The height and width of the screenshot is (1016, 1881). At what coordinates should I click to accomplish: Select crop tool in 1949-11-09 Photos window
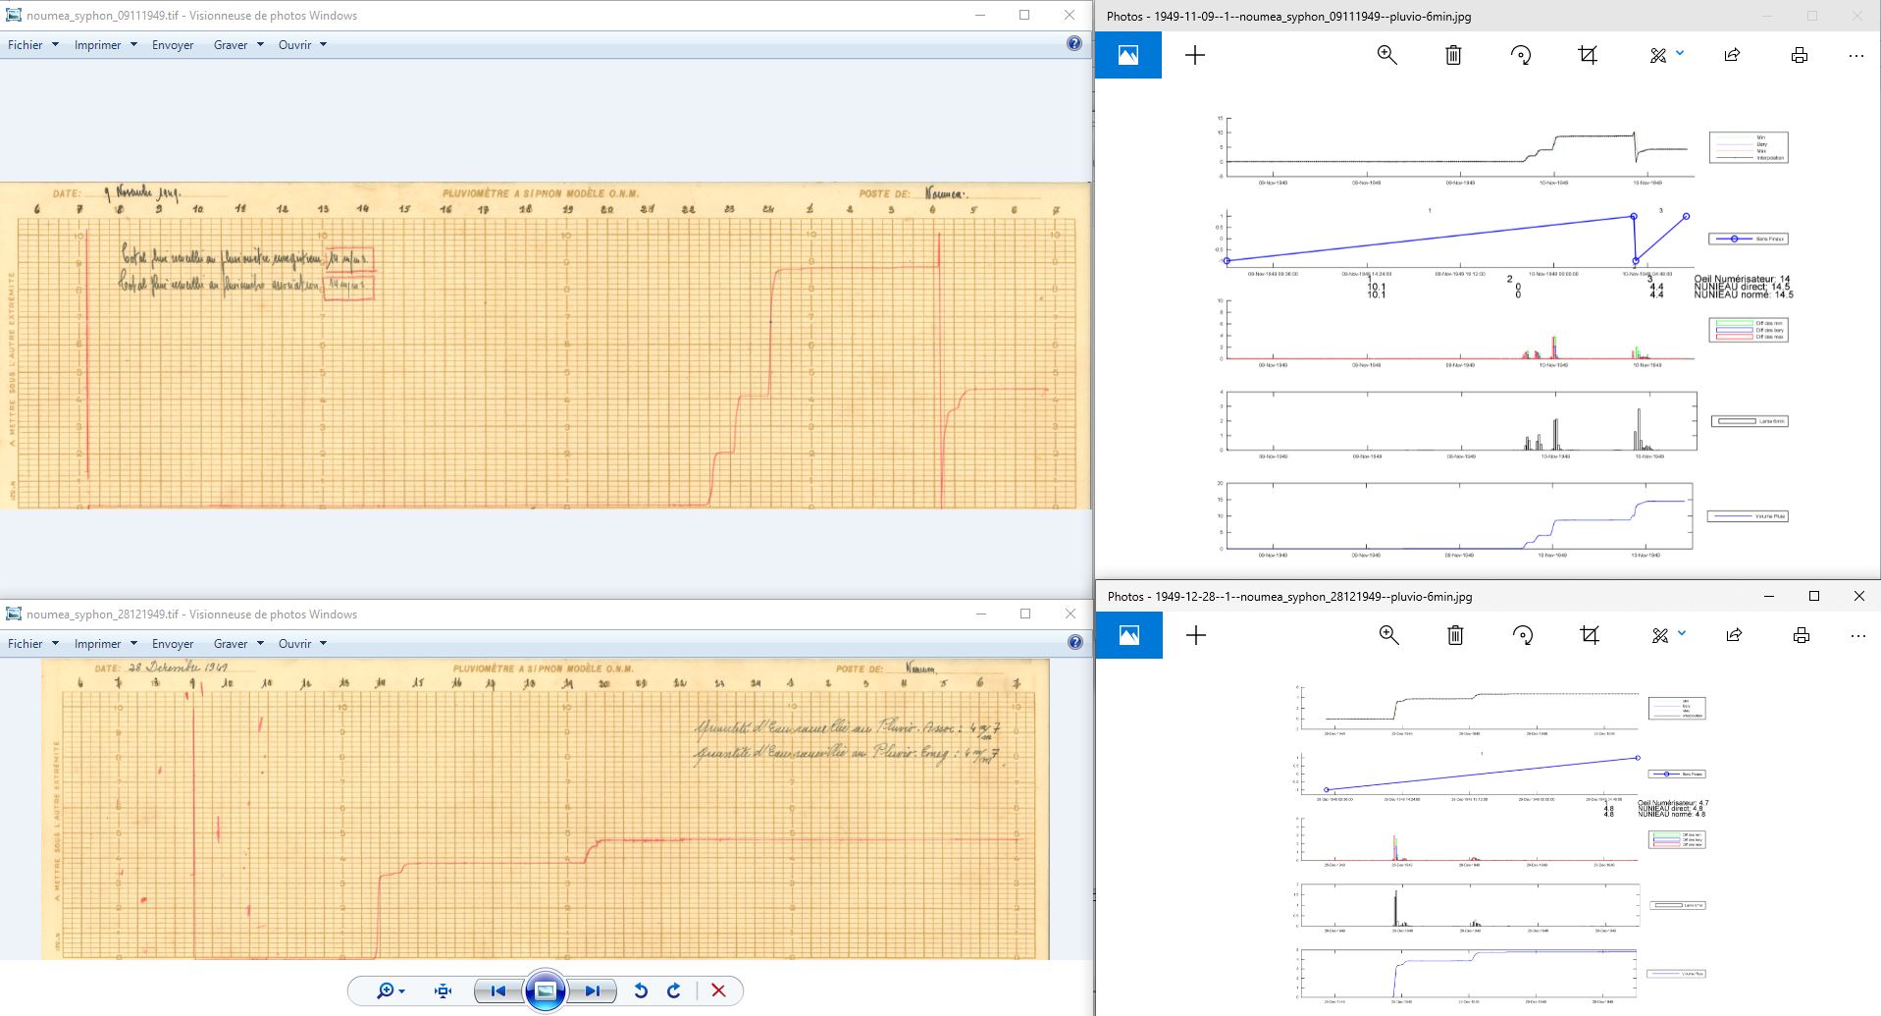point(1588,55)
